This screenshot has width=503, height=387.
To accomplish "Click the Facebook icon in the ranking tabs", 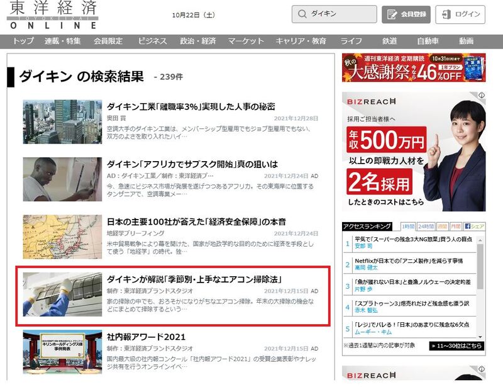I will click(x=467, y=226).
